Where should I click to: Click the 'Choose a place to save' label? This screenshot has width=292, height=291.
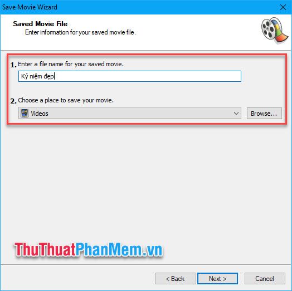[66, 100]
